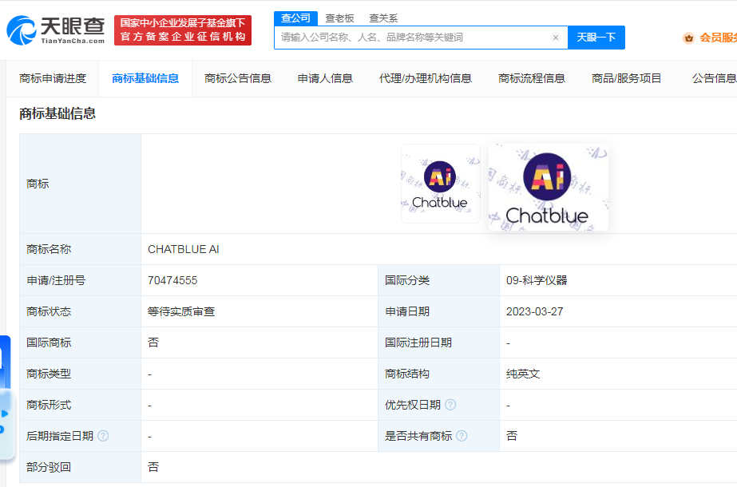Click the trademark name CHATBLUE AI
This screenshot has height=487, width=737.
184,250
